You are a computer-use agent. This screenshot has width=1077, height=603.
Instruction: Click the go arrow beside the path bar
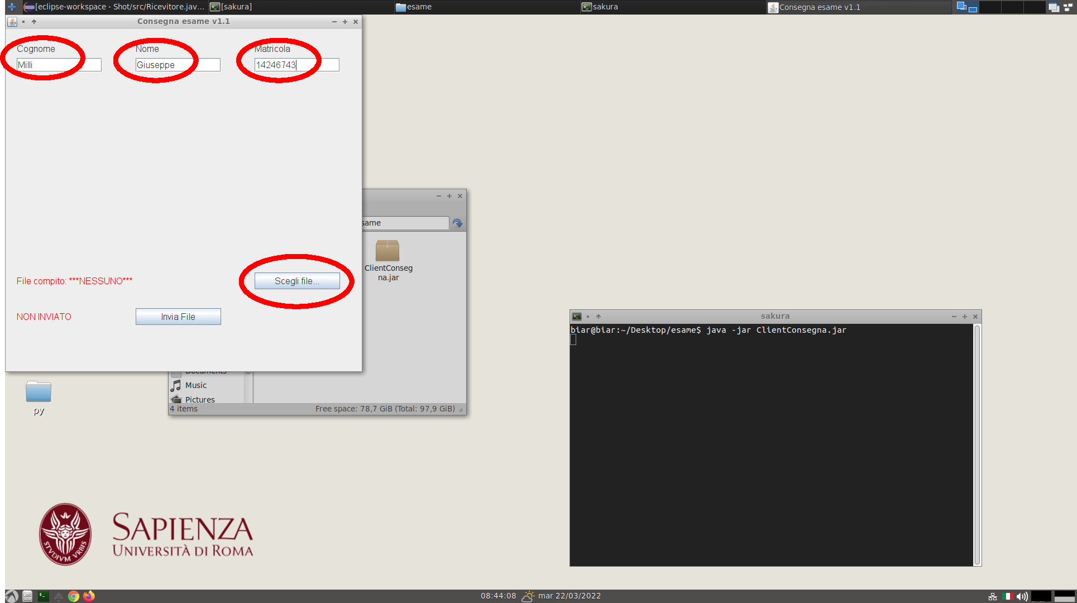(x=458, y=223)
